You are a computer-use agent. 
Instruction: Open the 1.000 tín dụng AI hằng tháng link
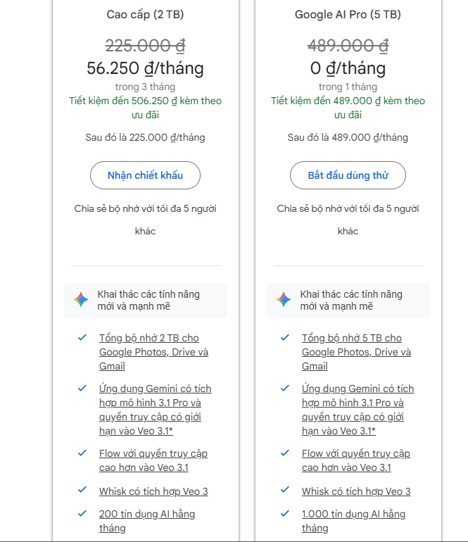[353, 521]
